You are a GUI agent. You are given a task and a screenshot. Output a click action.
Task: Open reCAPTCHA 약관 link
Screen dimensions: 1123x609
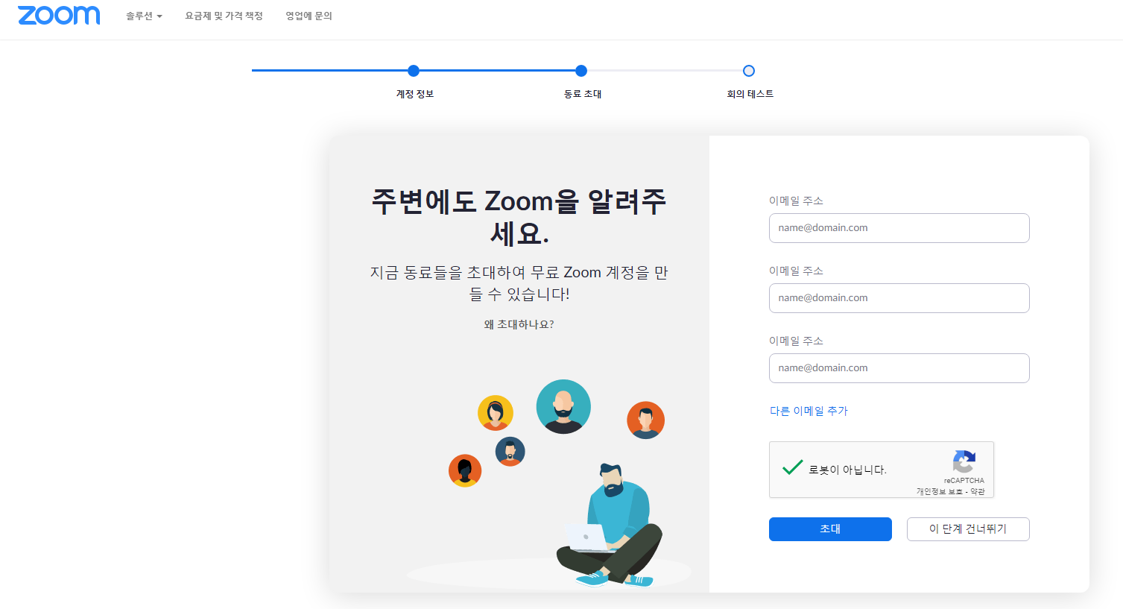pyautogui.click(x=978, y=492)
